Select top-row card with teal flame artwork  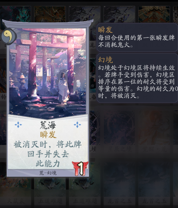[16, 13]
